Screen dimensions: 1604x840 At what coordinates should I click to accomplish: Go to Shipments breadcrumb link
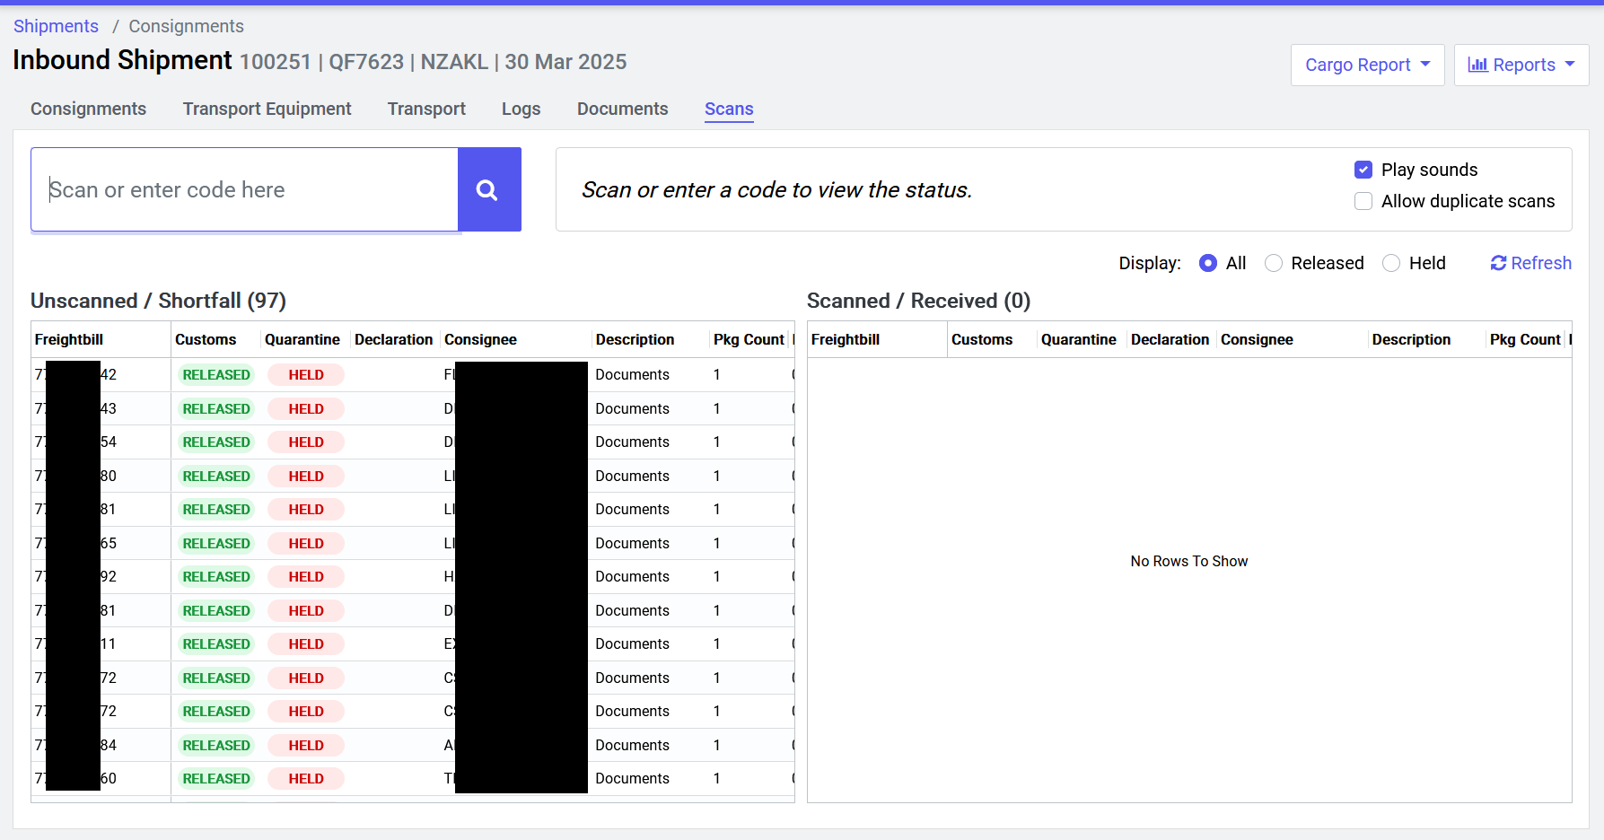pyautogui.click(x=56, y=26)
